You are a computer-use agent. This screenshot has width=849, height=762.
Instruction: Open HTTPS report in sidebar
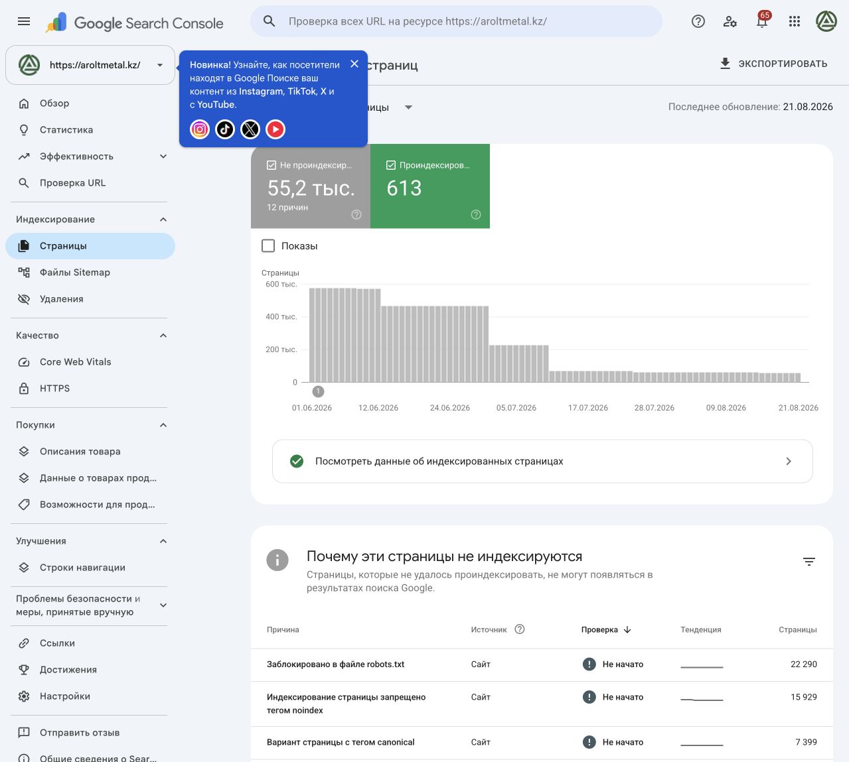point(90,389)
